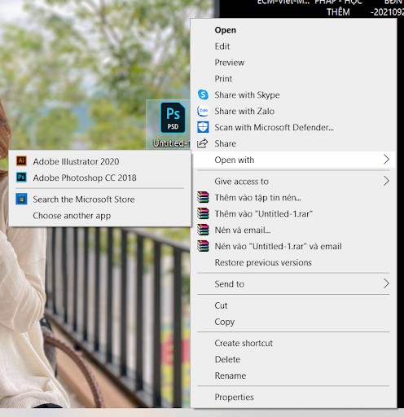Viewport: 404px width, 417px height.
Task: Click the Adobe Illustrator 2020 icon
Action: tap(21, 160)
